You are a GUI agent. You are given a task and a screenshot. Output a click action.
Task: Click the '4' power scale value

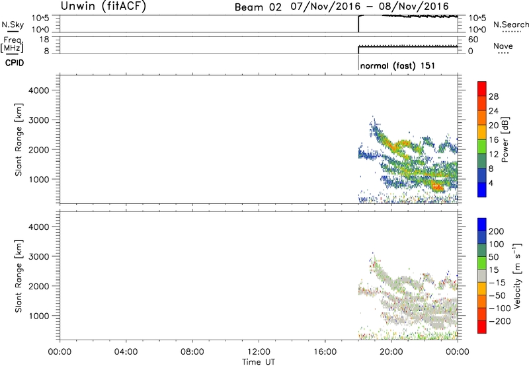(491, 184)
